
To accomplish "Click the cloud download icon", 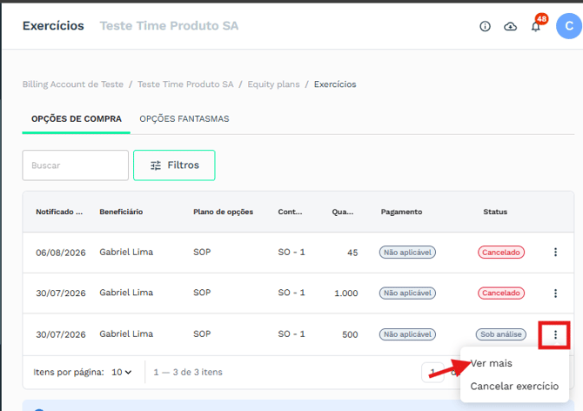I will tap(510, 26).
